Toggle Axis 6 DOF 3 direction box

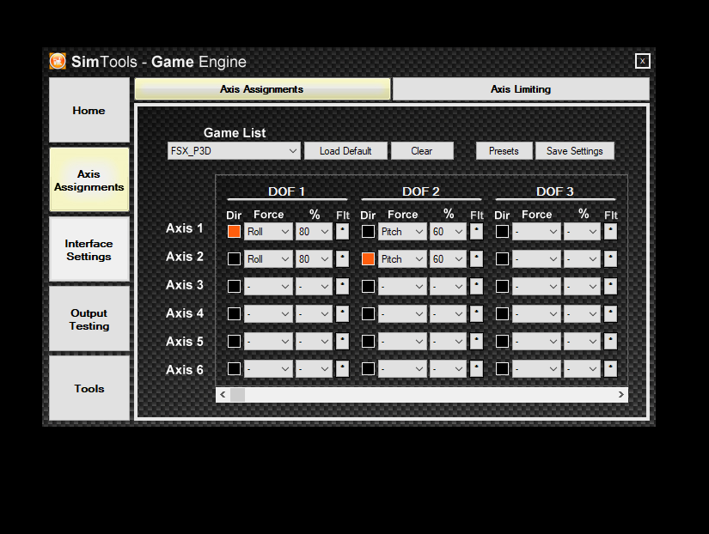(502, 368)
